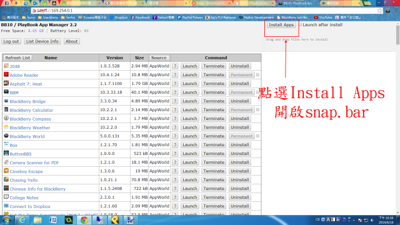
Task: Open the PayPal Taiwan bookmark
Action: pos(190,17)
